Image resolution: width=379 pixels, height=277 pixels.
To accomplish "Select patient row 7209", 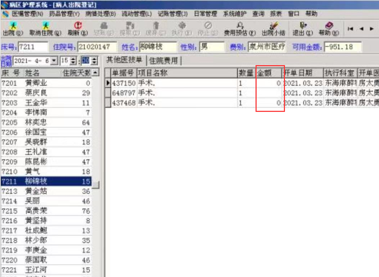I will (x=46, y=162).
